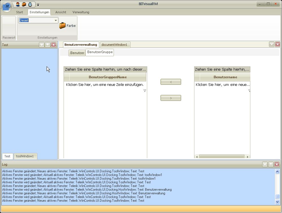Open the Log panel options dropdown
The height and width of the screenshot is (213, 282).
[x=265, y=164]
